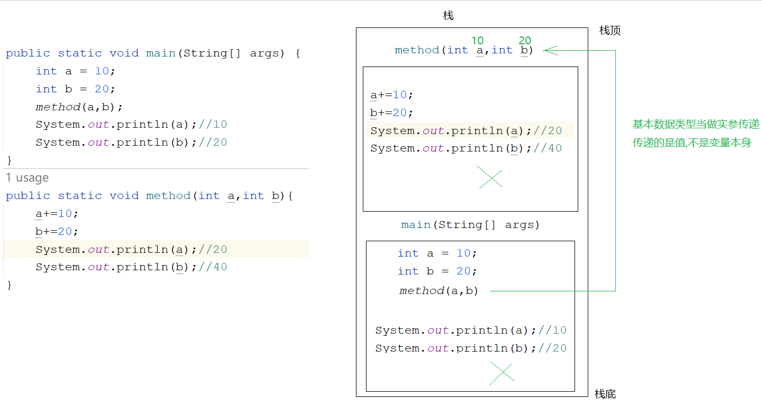Image resolution: width=762 pixels, height=407 pixels.
Task: Click the green note 基本数据类型当做实参传递
Action: pyautogui.click(x=695, y=125)
